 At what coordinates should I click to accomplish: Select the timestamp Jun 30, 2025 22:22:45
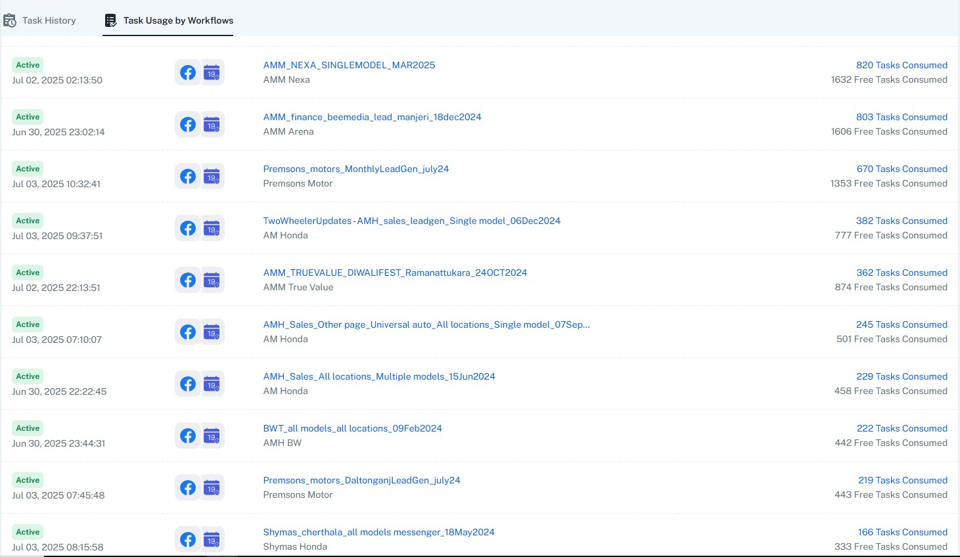pos(59,391)
